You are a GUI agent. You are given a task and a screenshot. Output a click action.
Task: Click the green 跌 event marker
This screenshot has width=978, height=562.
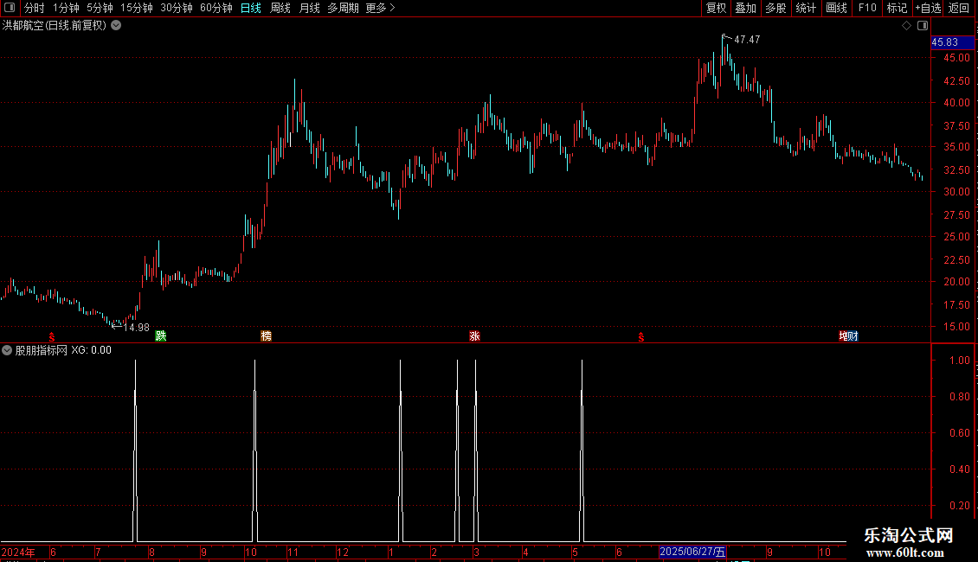(x=161, y=335)
